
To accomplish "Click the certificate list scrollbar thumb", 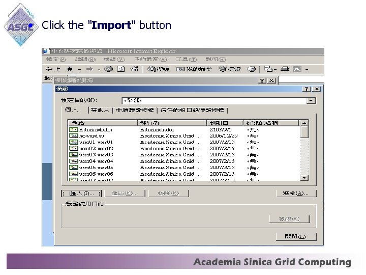I will (x=304, y=132).
